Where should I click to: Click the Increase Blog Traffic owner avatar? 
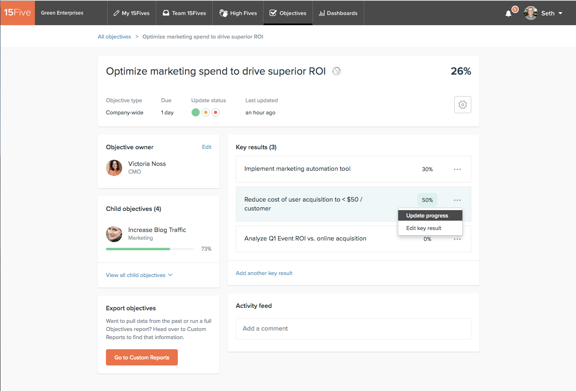click(114, 234)
